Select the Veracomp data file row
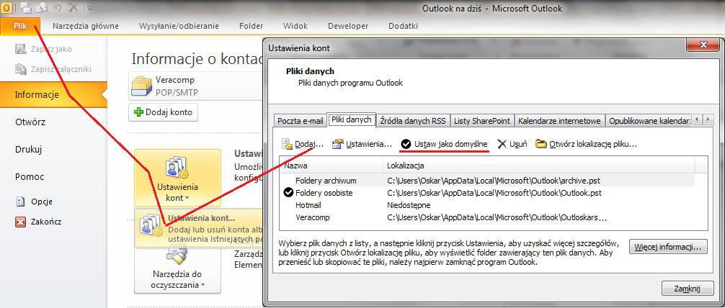This screenshot has height=308, width=725. (x=487, y=217)
